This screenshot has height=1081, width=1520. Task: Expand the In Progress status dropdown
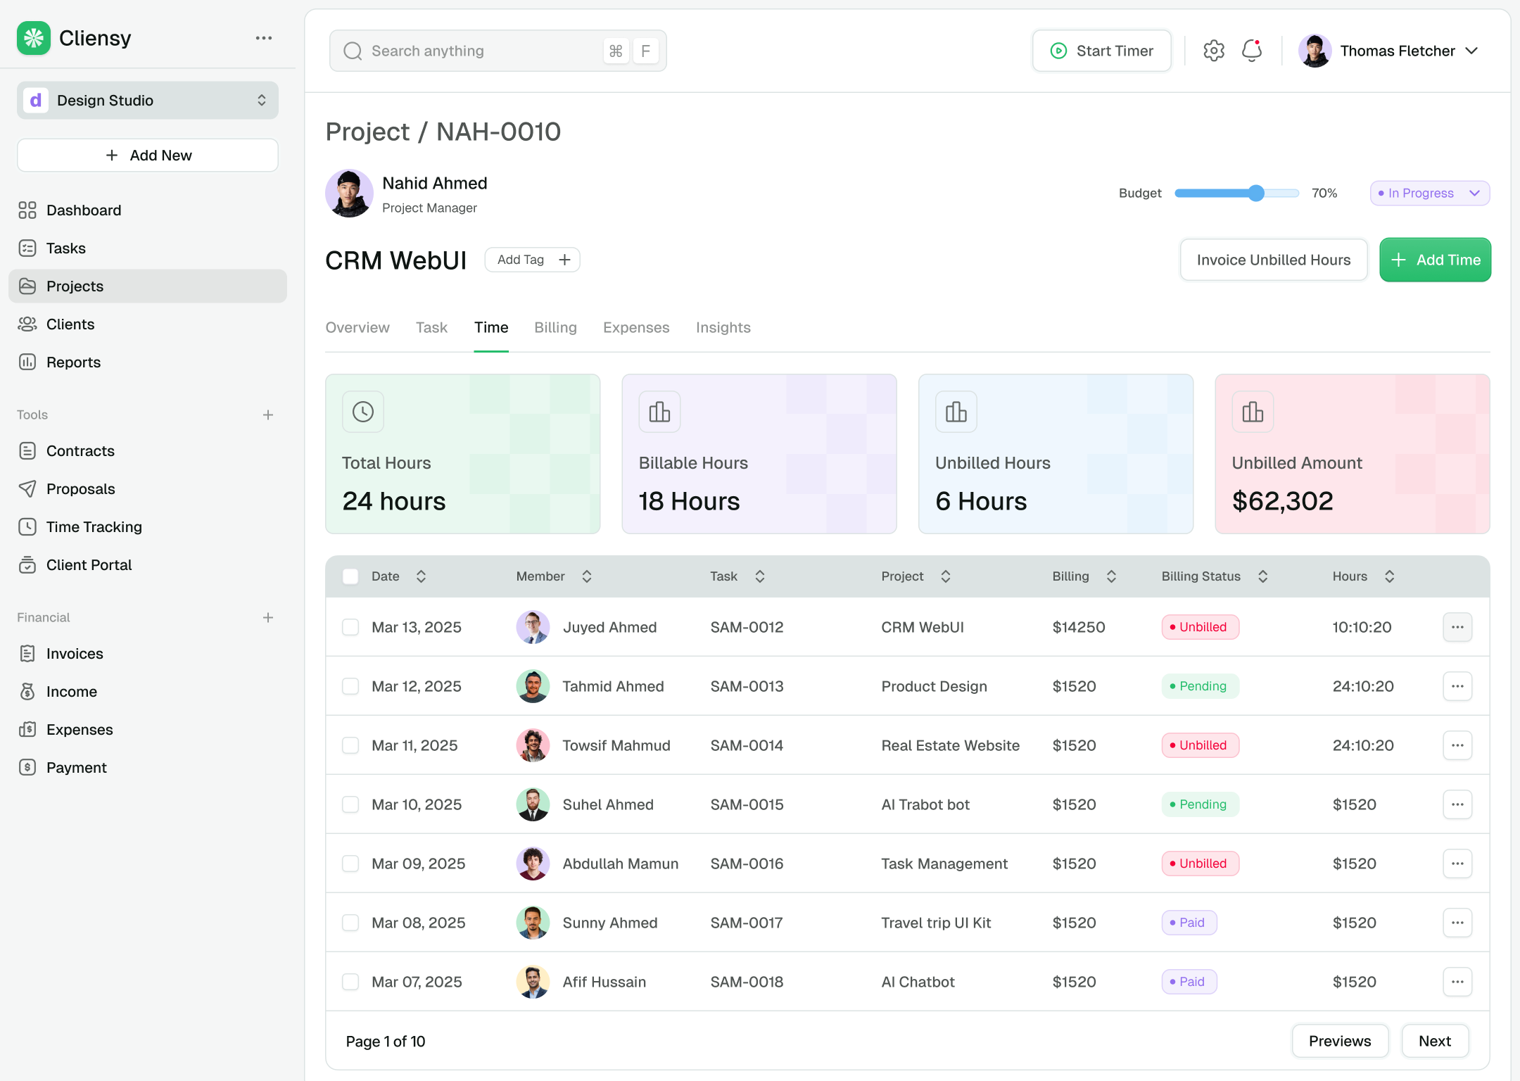1429,193
